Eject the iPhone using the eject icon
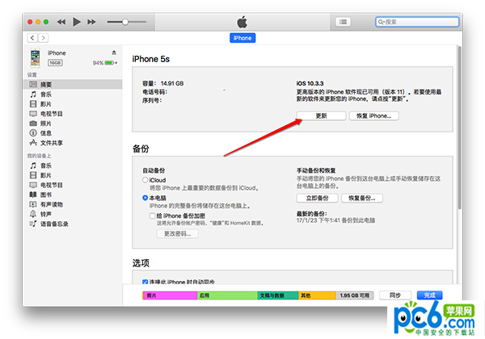The height and width of the screenshot is (339, 485). pyautogui.click(x=114, y=52)
